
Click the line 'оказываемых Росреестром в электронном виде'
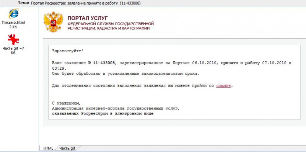click(x=103, y=113)
